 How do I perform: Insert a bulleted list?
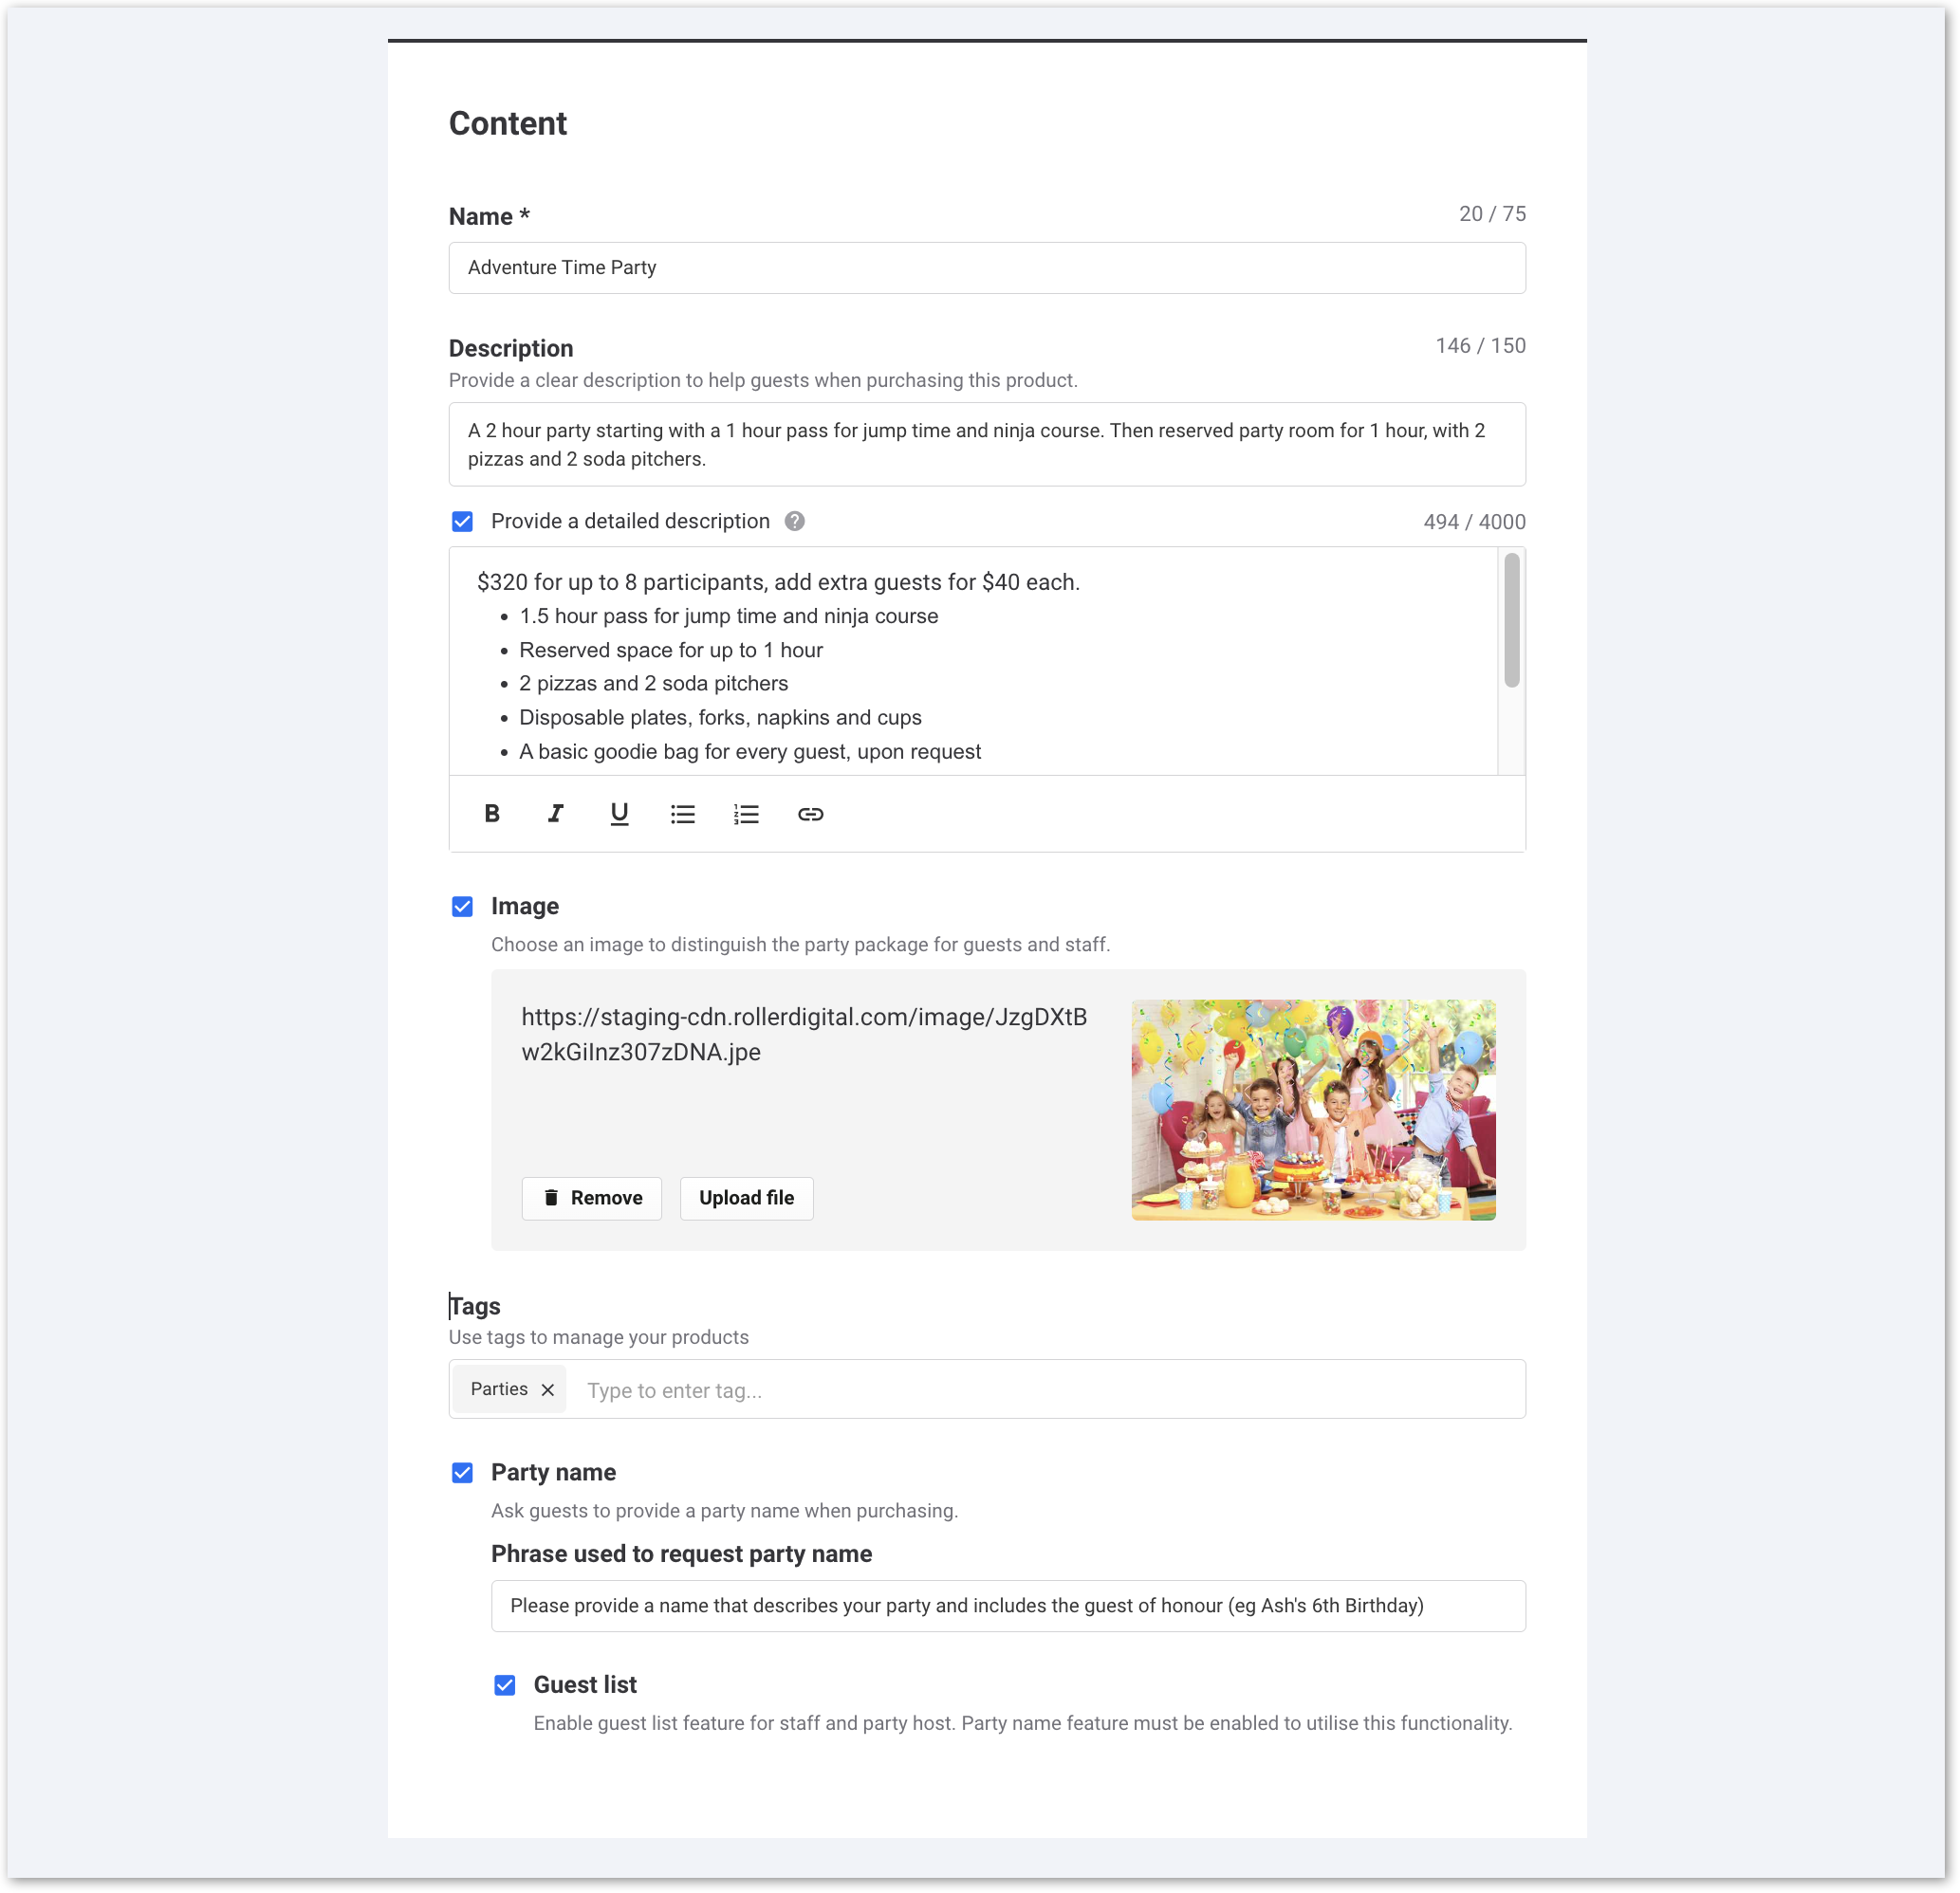click(x=683, y=814)
